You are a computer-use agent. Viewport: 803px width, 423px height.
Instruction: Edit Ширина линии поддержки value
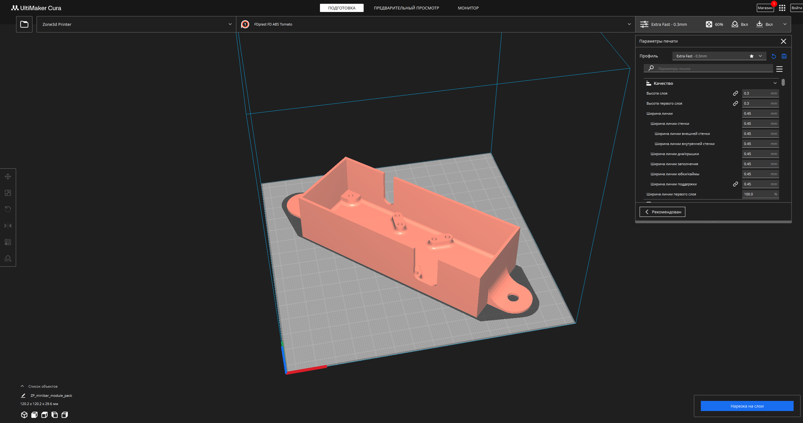click(760, 184)
